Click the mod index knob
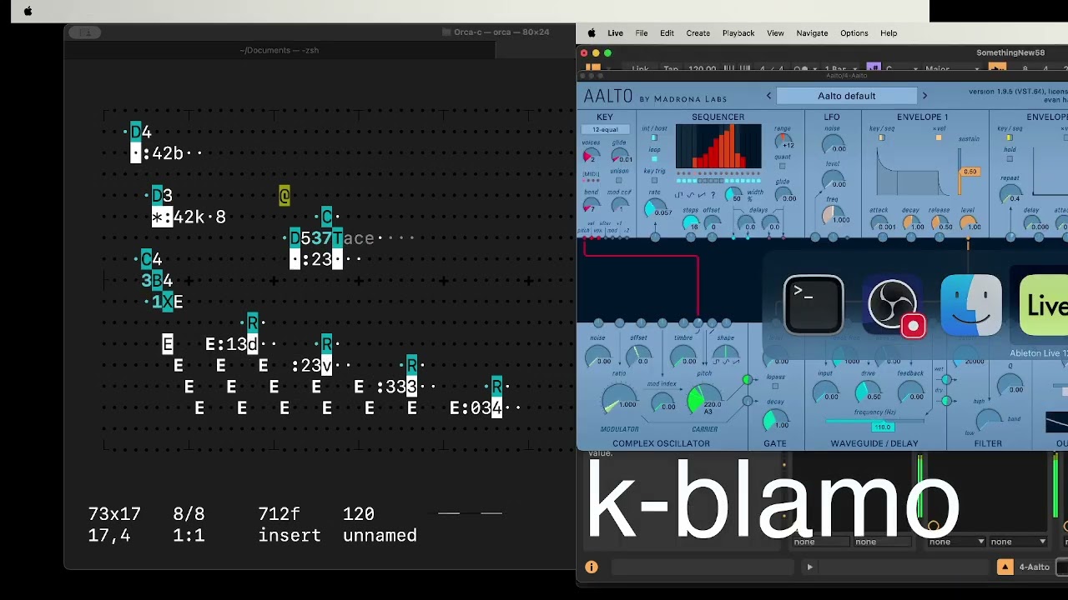 [662, 402]
